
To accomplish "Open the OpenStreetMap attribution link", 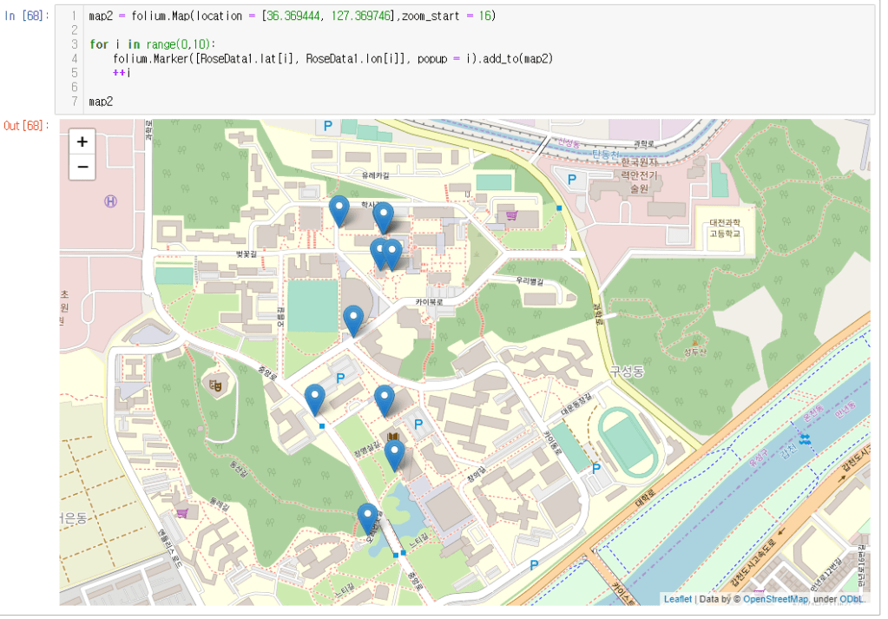I will tap(775, 599).
